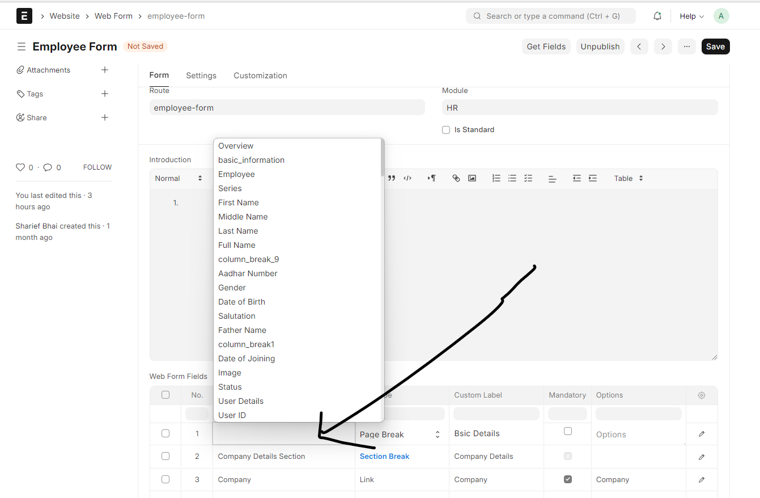Open the Normal paragraph style dropdown
Viewport: 760px width, 498px height.
179,178
